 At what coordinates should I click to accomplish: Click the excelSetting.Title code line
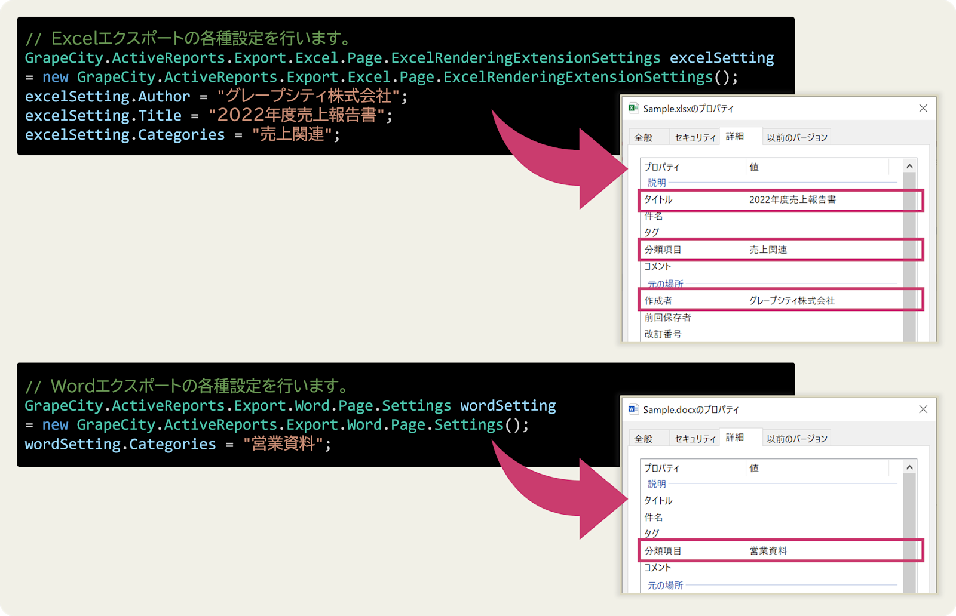point(209,115)
